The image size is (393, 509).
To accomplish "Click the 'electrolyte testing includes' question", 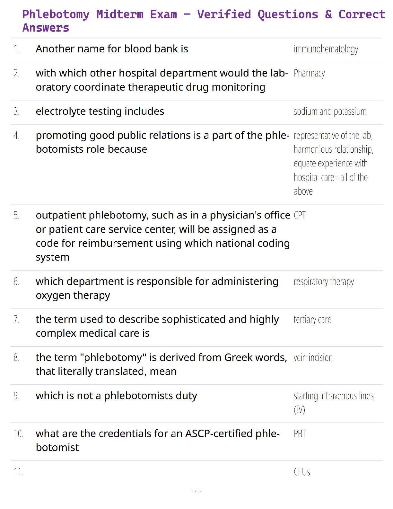I will [100, 111].
